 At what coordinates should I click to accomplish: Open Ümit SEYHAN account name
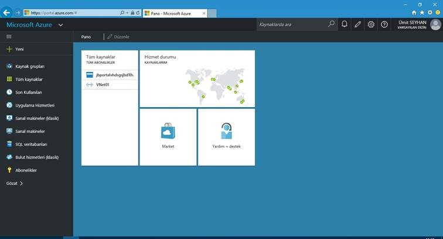[x=412, y=22]
